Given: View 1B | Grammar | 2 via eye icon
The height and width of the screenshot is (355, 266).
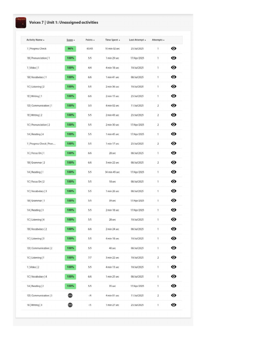Looking at the screenshot, I should coord(174,163).
